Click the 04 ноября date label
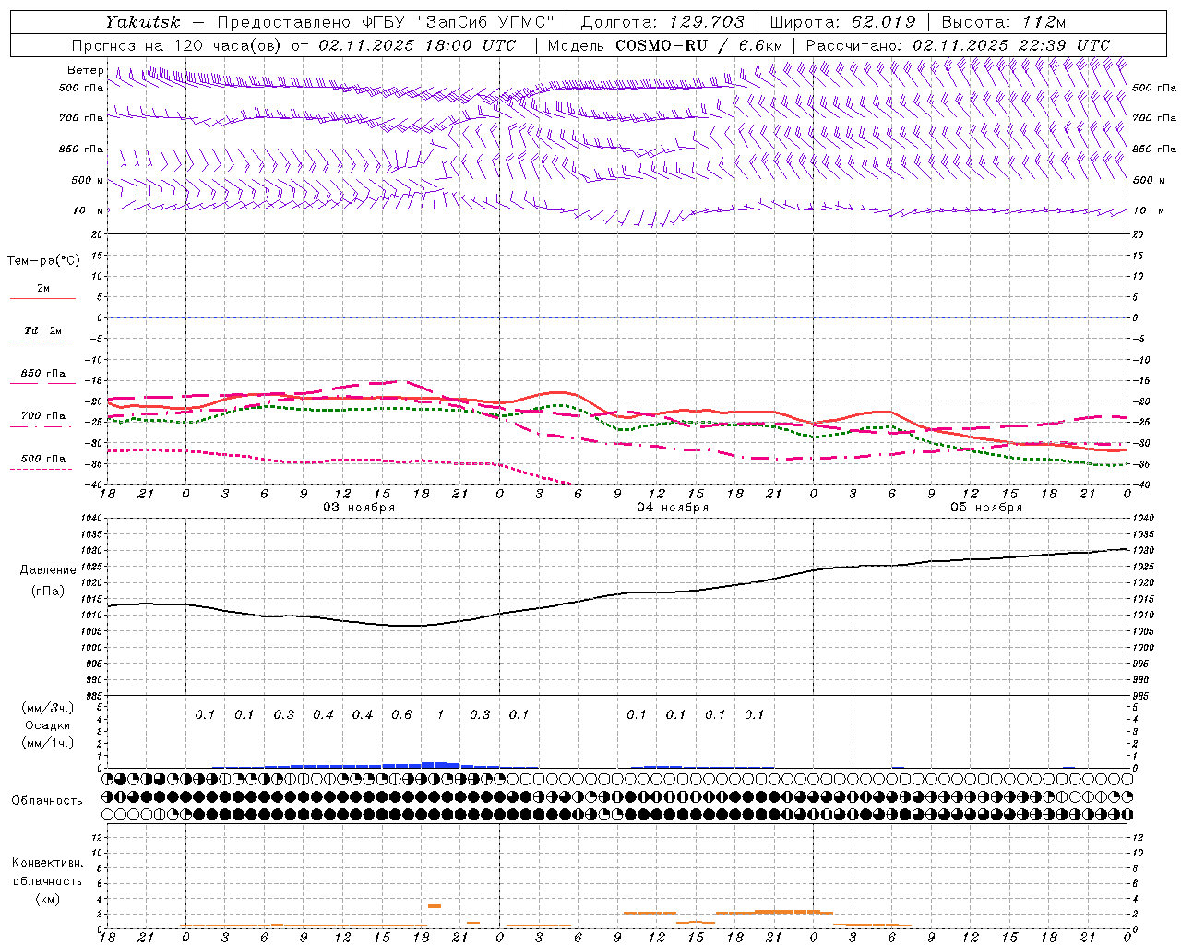Screen dimensions: 1181x945 tap(673, 508)
